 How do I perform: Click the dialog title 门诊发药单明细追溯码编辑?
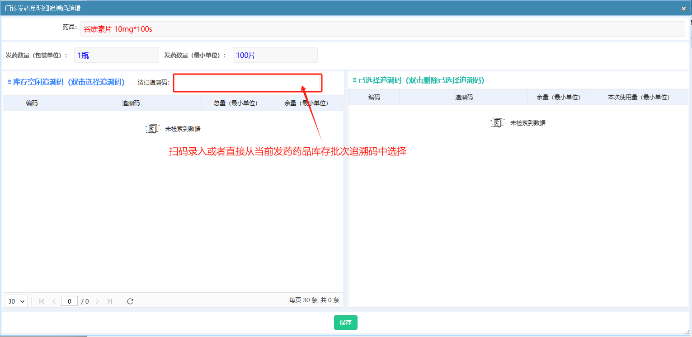click(x=43, y=8)
